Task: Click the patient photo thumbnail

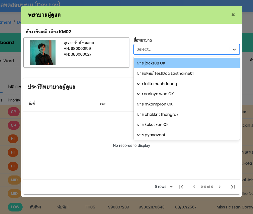Action: tap(43, 52)
